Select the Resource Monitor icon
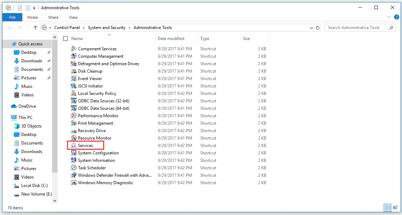 [x=74, y=138]
